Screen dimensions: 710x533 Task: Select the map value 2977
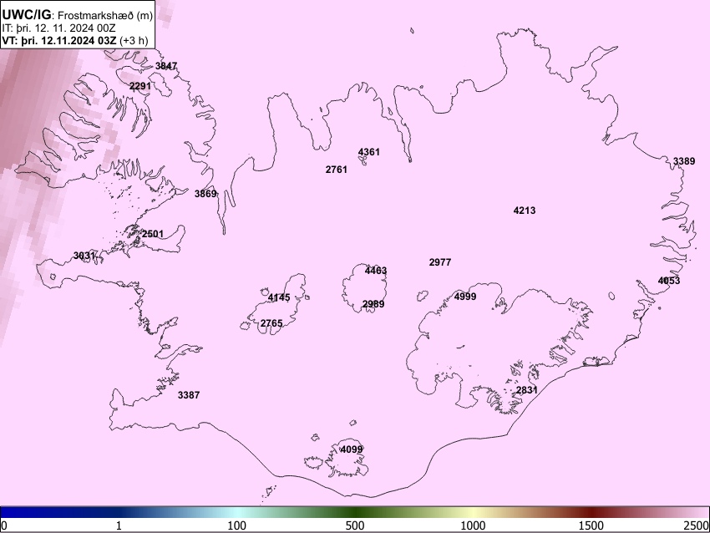(x=440, y=262)
